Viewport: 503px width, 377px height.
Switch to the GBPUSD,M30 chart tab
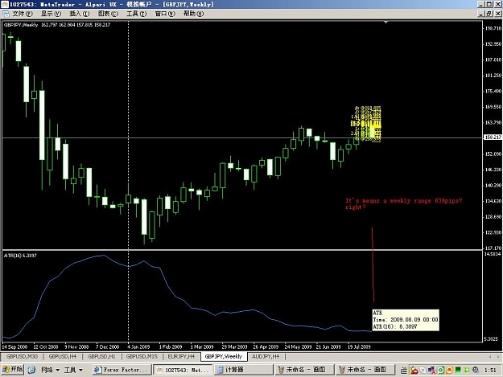click(x=22, y=356)
